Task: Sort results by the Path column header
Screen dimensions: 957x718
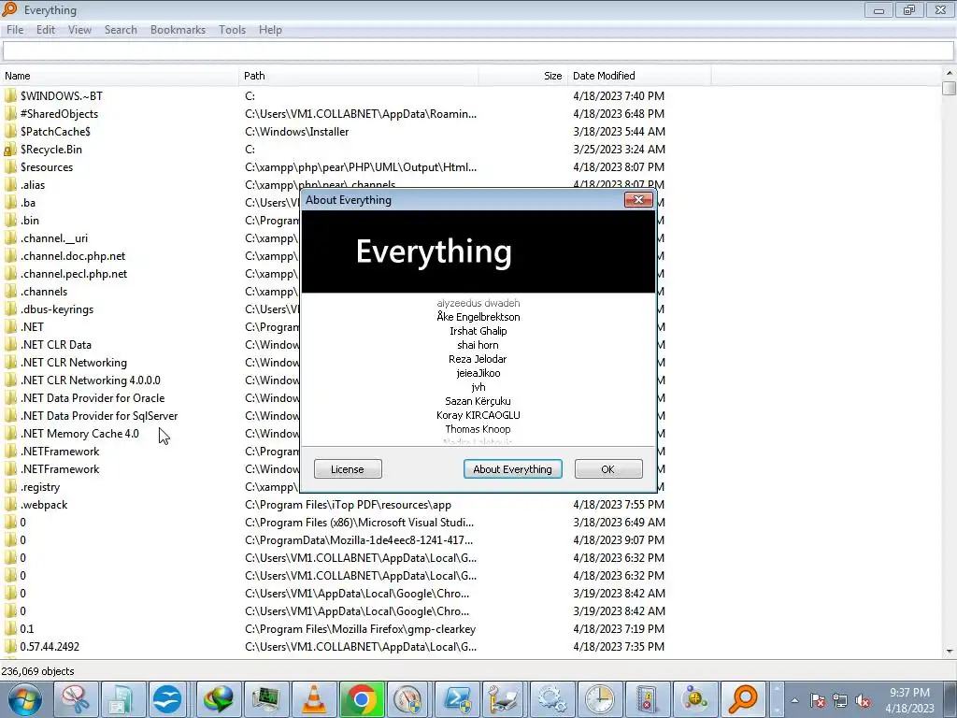Action: pos(358,76)
